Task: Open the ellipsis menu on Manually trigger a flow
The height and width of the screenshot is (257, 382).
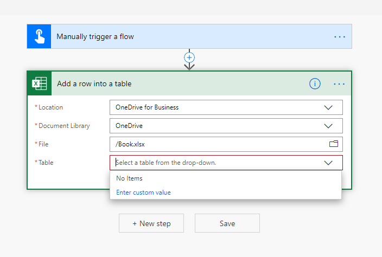Action: pos(340,37)
